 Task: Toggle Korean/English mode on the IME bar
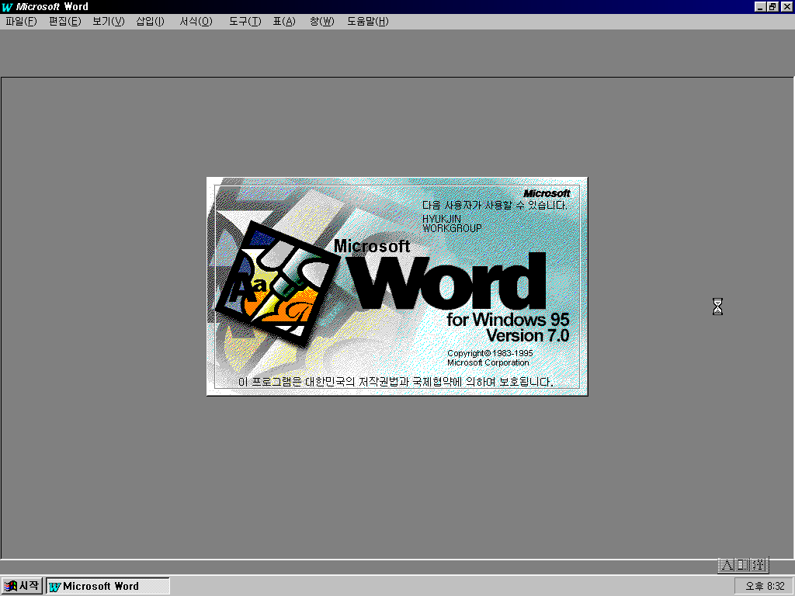pos(727,565)
